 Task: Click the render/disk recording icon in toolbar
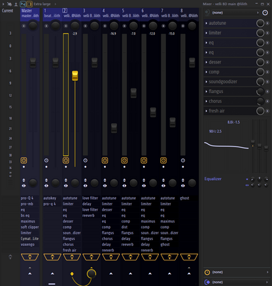click(16, 4)
